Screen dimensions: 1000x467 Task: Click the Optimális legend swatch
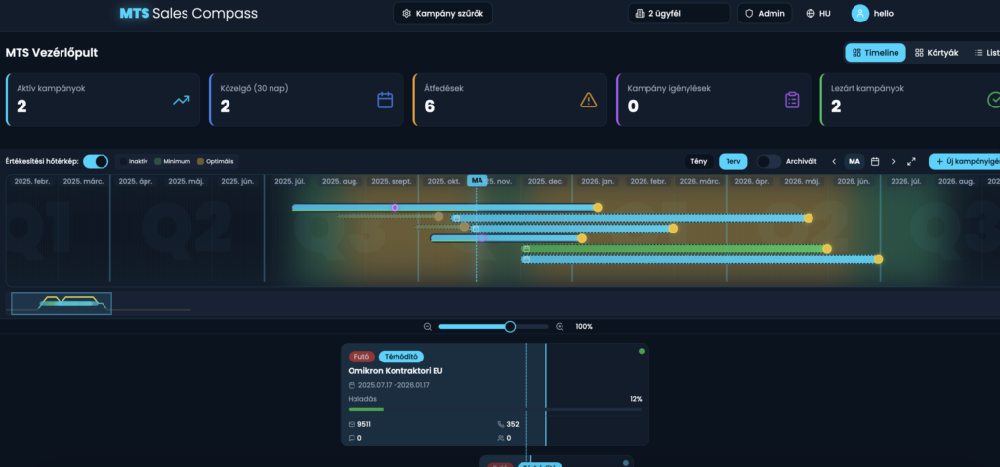(x=201, y=161)
